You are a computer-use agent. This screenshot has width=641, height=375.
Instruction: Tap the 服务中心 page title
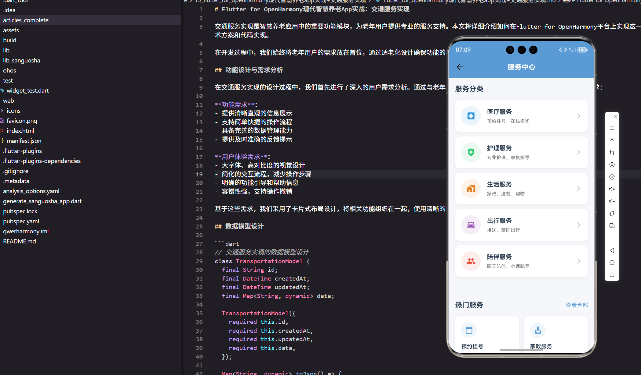click(521, 67)
